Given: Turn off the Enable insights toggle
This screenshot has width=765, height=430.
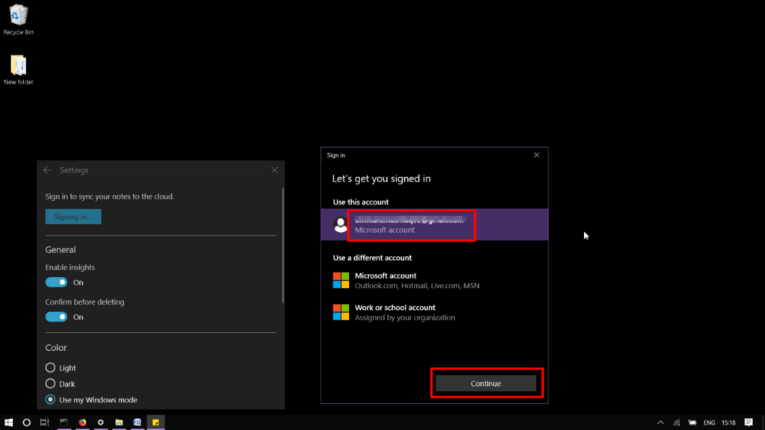Looking at the screenshot, I should 56,282.
